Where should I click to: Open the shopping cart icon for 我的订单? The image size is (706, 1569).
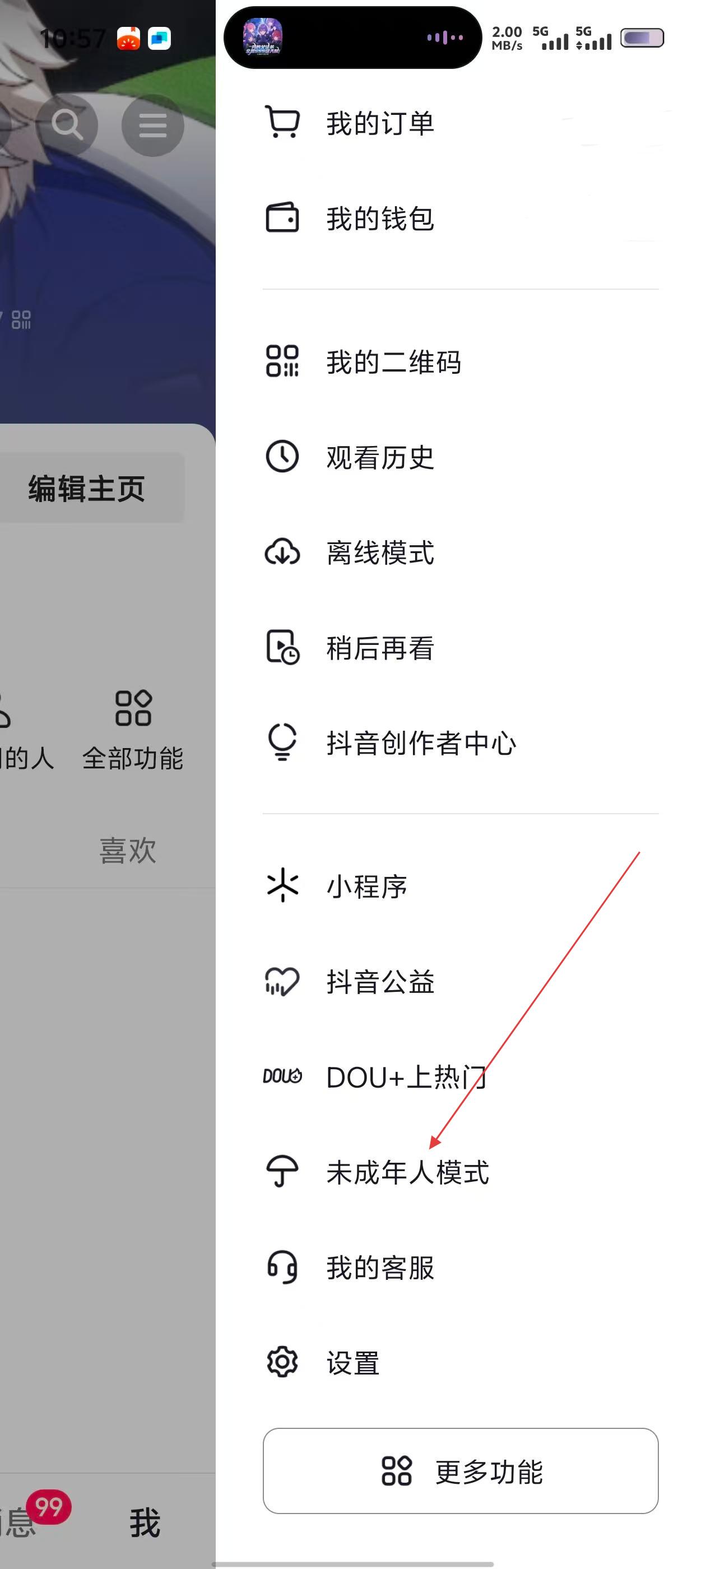pos(282,122)
